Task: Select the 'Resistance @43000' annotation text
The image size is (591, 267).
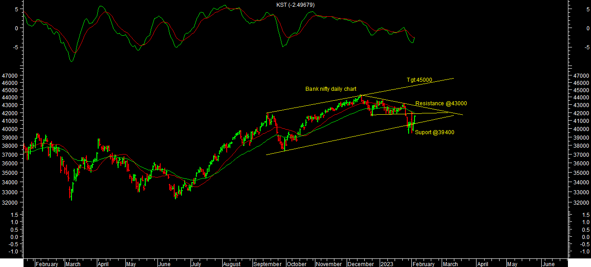Action: (x=441, y=103)
